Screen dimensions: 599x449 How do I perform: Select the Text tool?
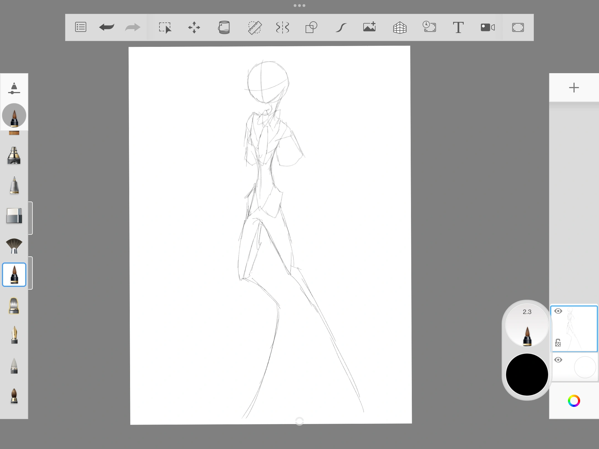[x=458, y=27]
